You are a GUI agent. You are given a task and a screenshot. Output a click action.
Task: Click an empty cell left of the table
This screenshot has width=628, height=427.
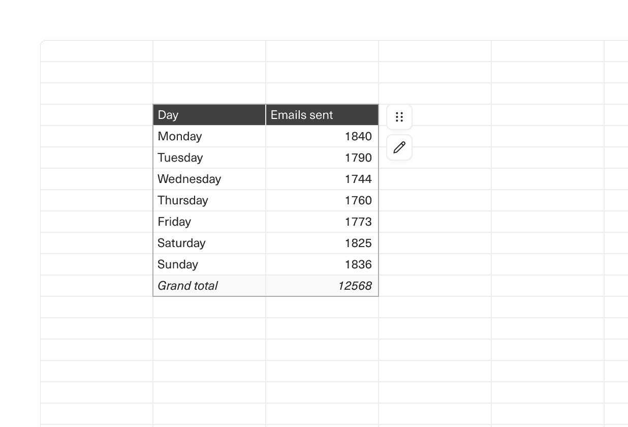[x=97, y=200]
